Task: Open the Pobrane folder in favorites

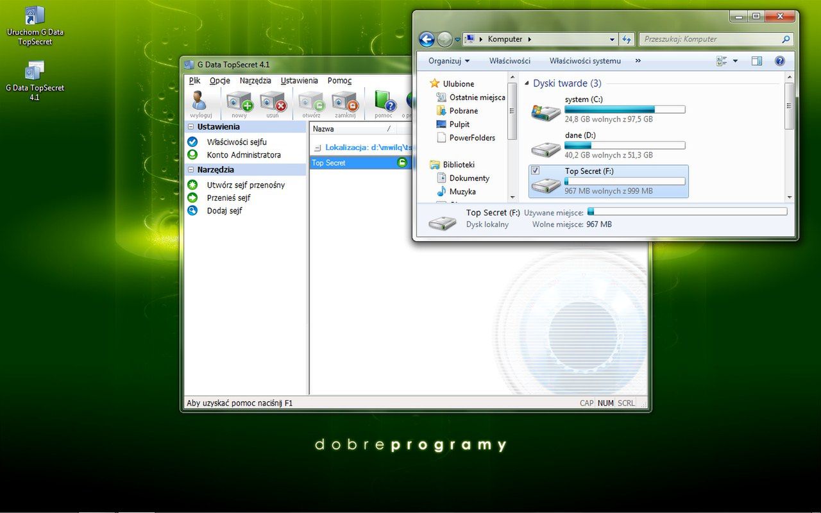Action: [x=464, y=111]
